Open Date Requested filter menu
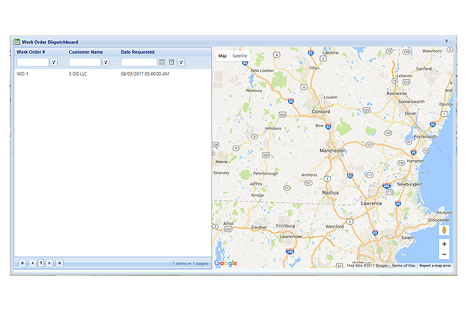 point(181,62)
